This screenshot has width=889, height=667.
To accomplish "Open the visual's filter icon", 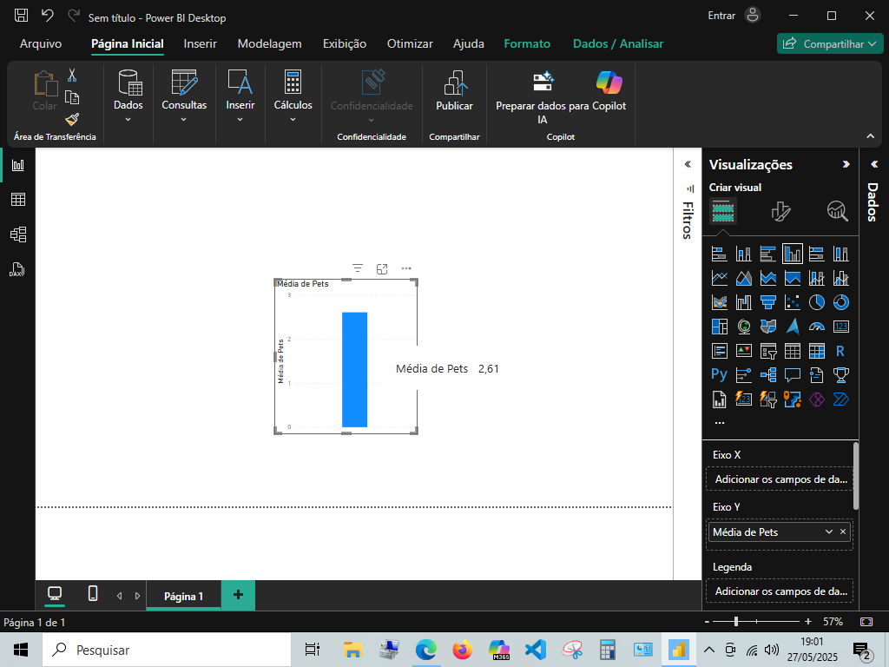I will [x=357, y=268].
